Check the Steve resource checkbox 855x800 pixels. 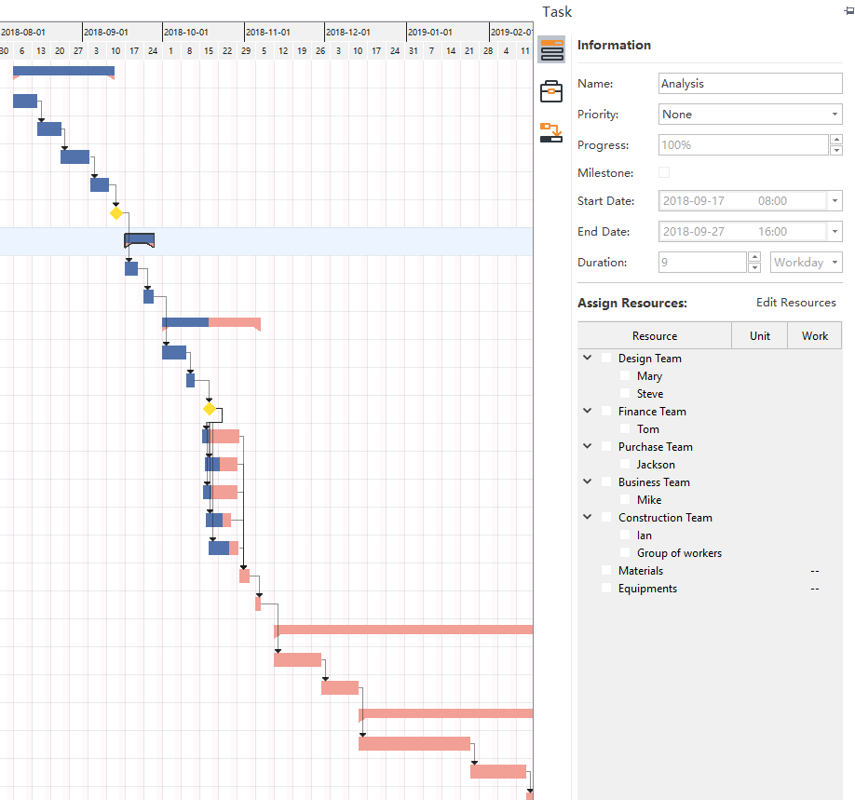pyautogui.click(x=625, y=394)
